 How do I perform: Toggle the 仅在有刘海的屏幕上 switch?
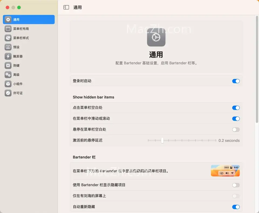(x=236, y=196)
